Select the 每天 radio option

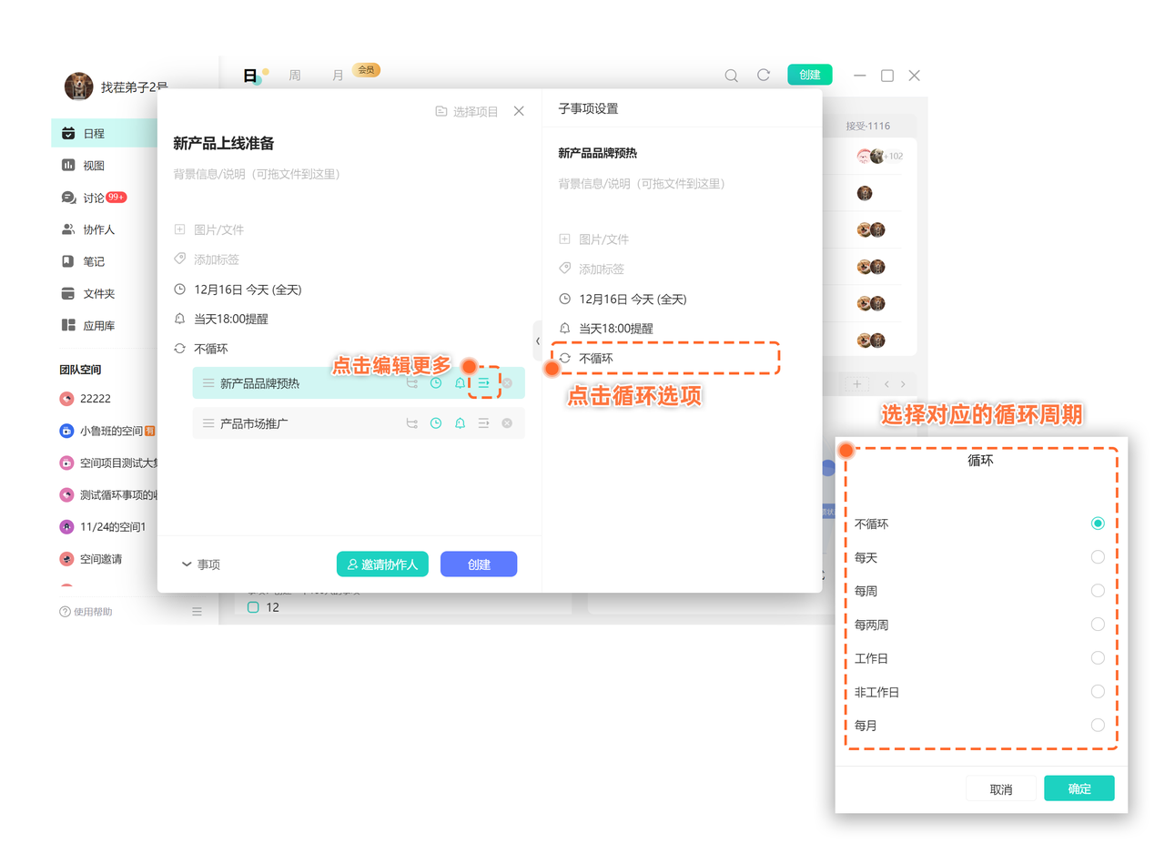[1098, 557]
